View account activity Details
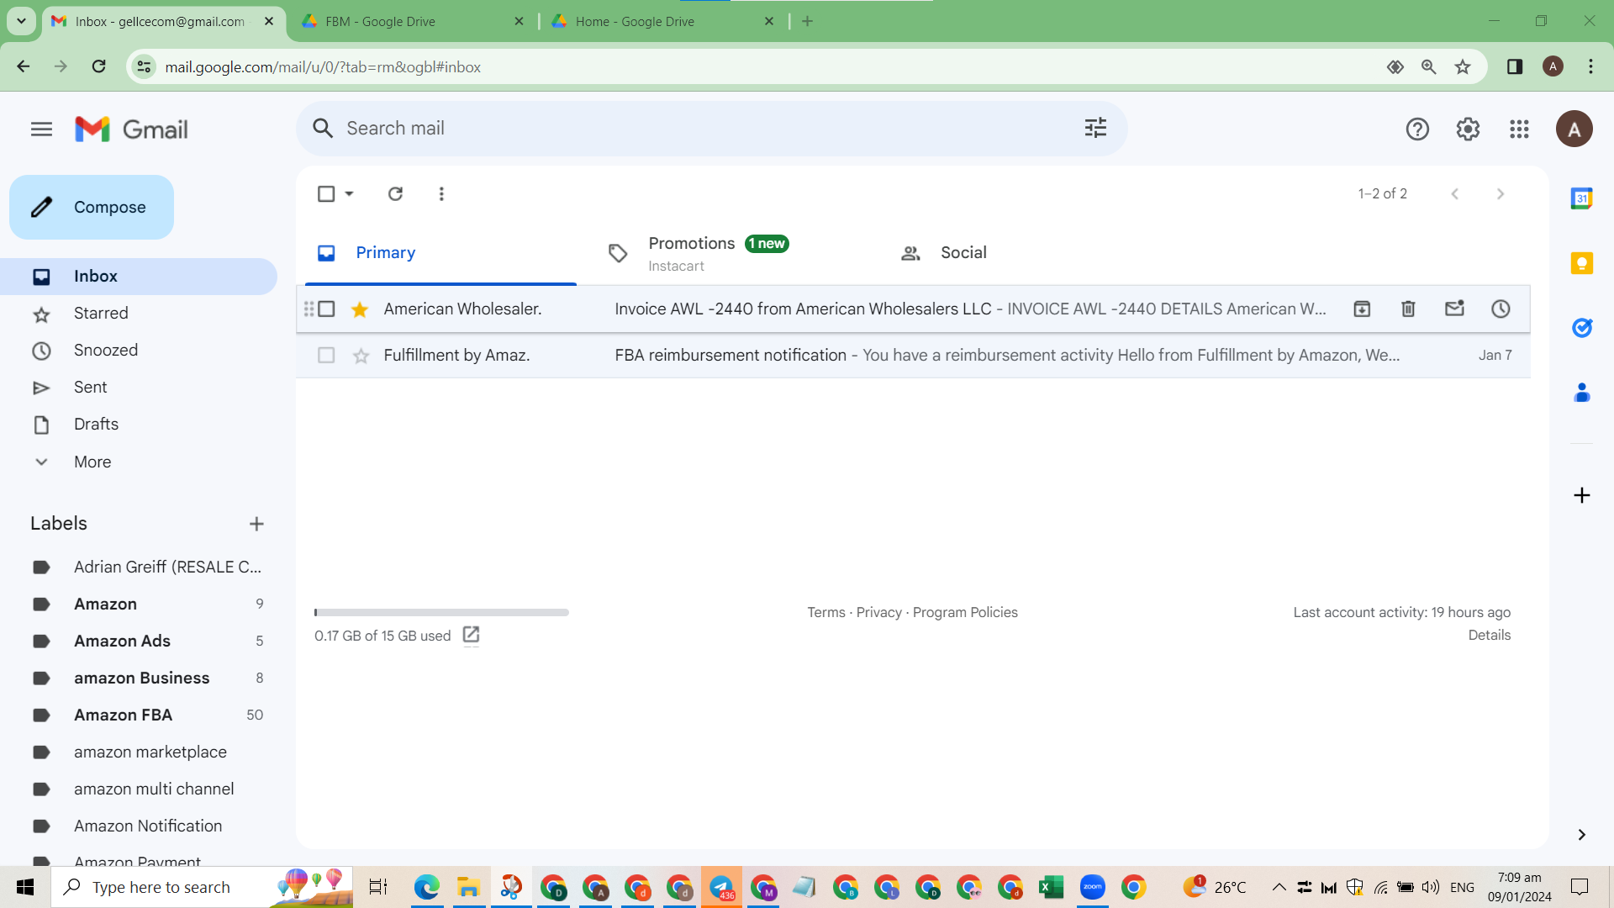The width and height of the screenshot is (1614, 908). 1489,635
